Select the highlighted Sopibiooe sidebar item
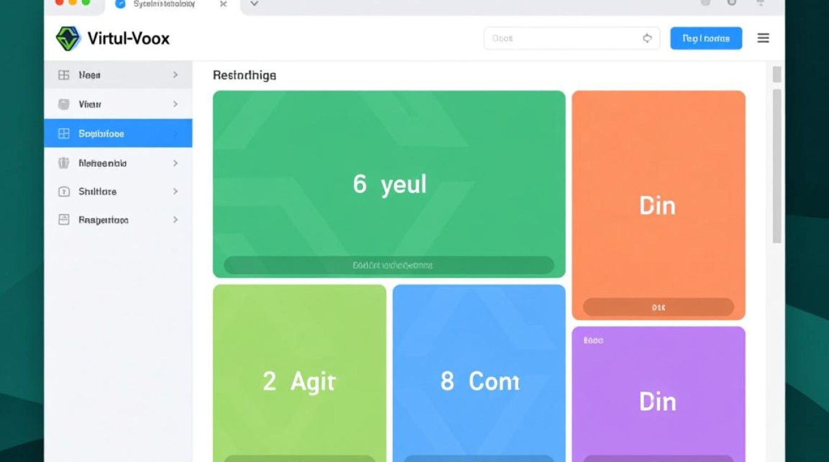The height and width of the screenshot is (462, 829). click(x=118, y=134)
